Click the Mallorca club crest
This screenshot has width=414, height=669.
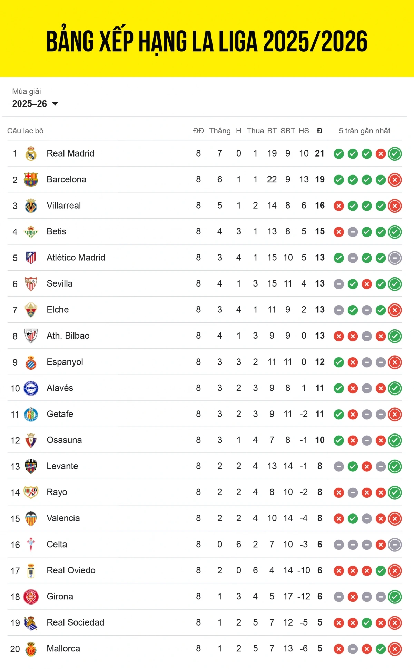tap(31, 649)
